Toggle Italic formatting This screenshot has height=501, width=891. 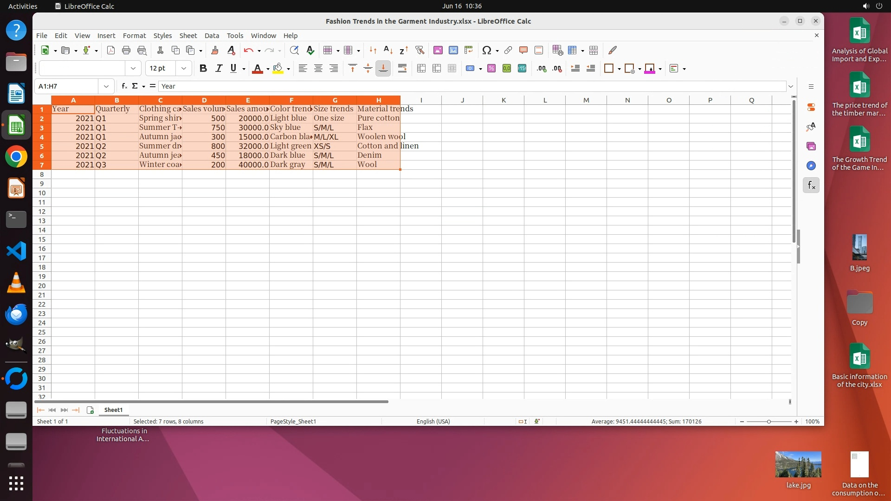218,69
